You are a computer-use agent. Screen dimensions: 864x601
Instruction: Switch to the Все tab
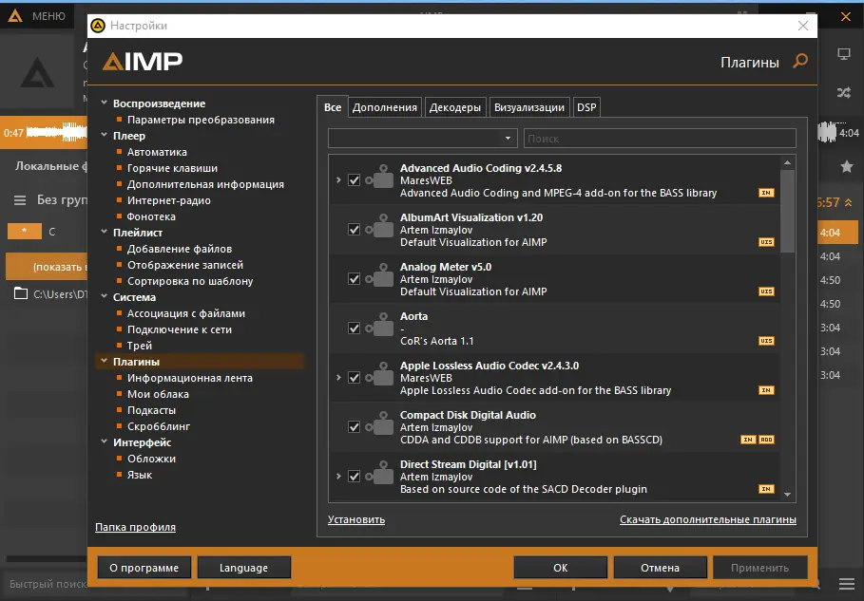click(333, 107)
